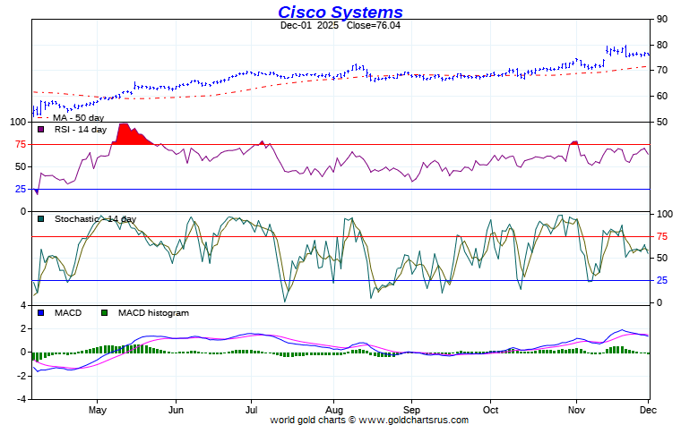Click the blue 25 stochastic axis label
This screenshot has width=681, height=425.
[x=662, y=281]
